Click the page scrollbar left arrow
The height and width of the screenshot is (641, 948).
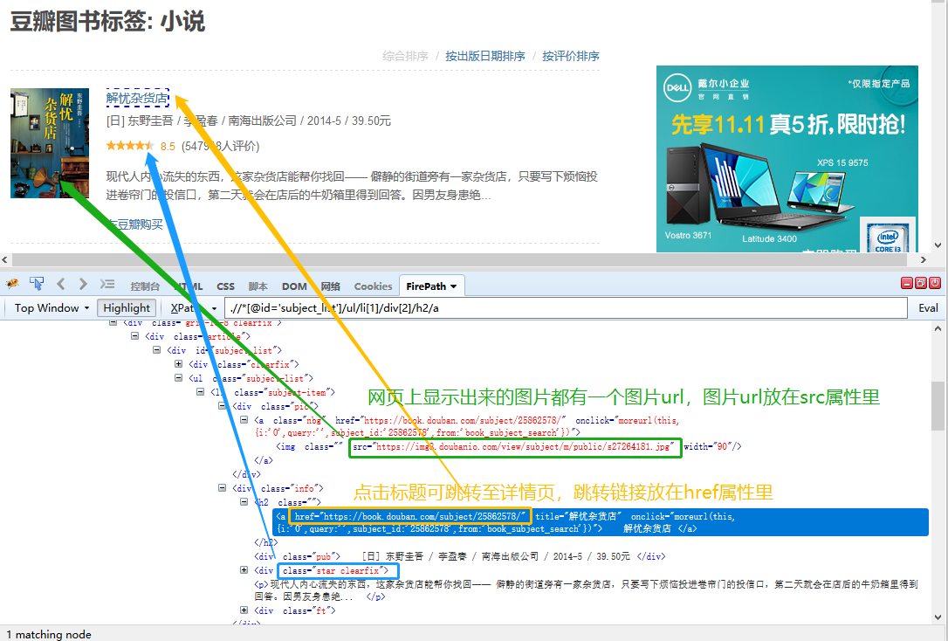click(x=5, y=259)
